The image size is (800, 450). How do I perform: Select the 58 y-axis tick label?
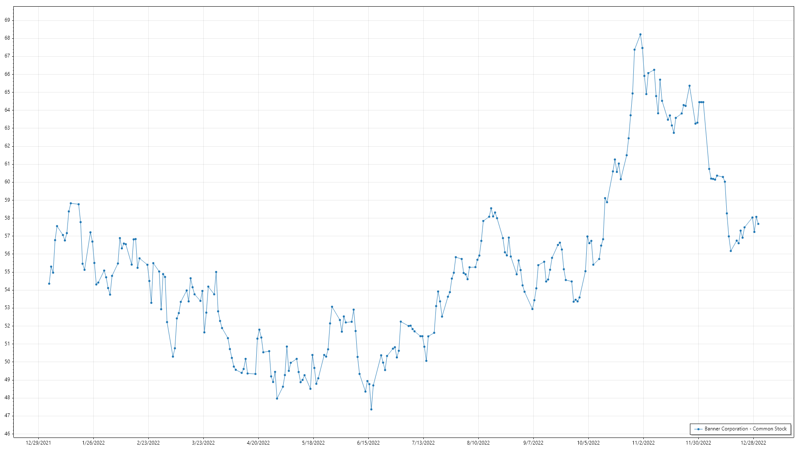7,218
